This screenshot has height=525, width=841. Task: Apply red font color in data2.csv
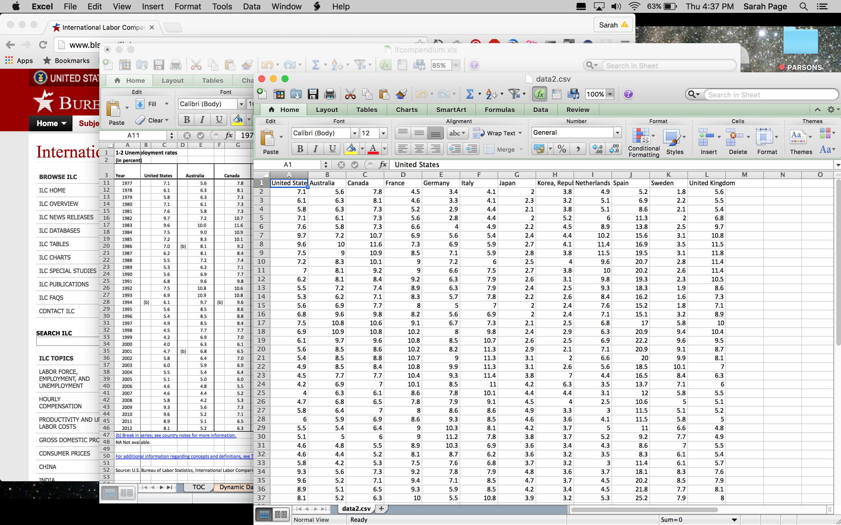click(373, 149)
